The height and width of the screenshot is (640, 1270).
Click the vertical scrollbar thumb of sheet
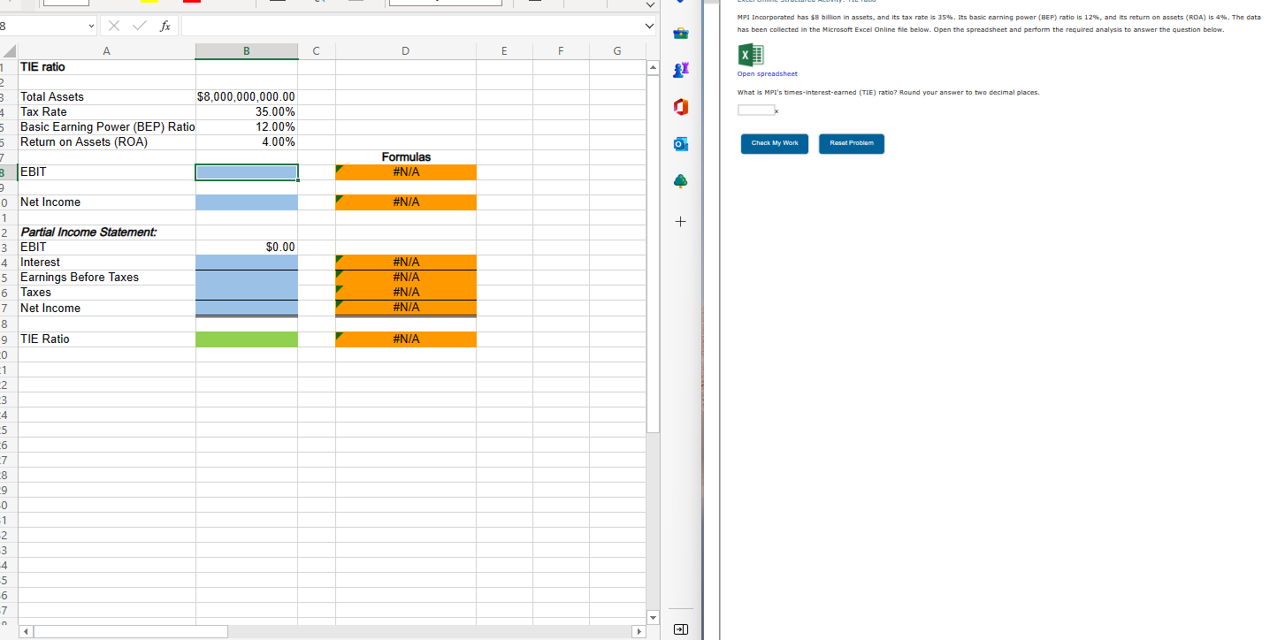click(x=654, y=255)
